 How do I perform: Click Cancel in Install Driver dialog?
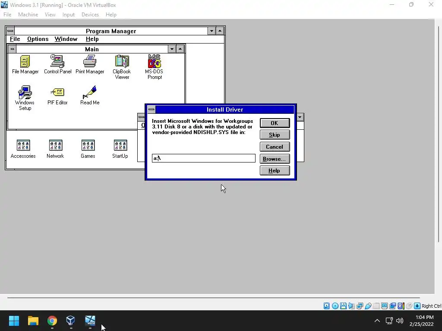[275, 147]
